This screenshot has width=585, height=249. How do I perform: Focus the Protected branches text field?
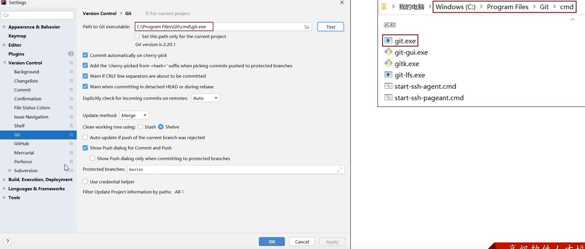[x=236, y=169]
